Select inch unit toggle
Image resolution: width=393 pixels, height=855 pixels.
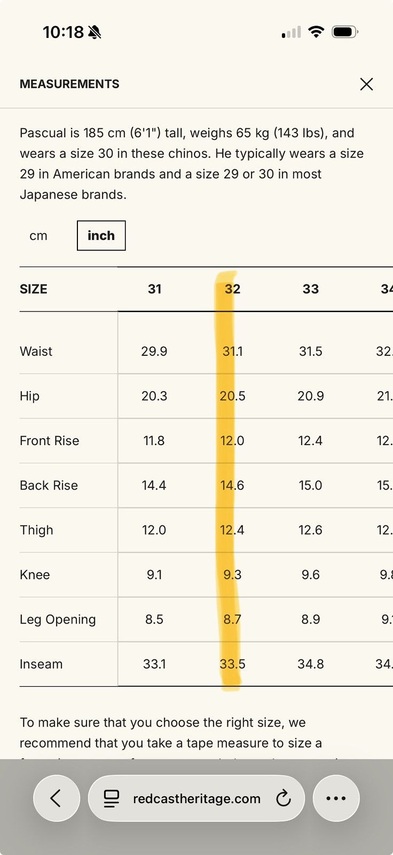coord(101,236)
